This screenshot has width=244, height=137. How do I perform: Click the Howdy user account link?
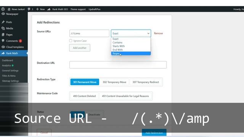pyautogui.click(x=239, y=9)
